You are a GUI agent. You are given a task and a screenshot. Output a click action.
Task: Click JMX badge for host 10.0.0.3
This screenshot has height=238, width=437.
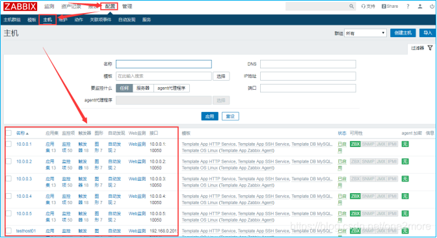pos(381,179)
